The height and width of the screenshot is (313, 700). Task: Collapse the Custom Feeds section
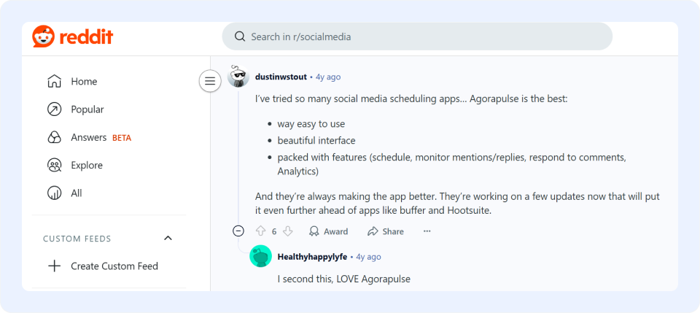[x=168, y=238]
